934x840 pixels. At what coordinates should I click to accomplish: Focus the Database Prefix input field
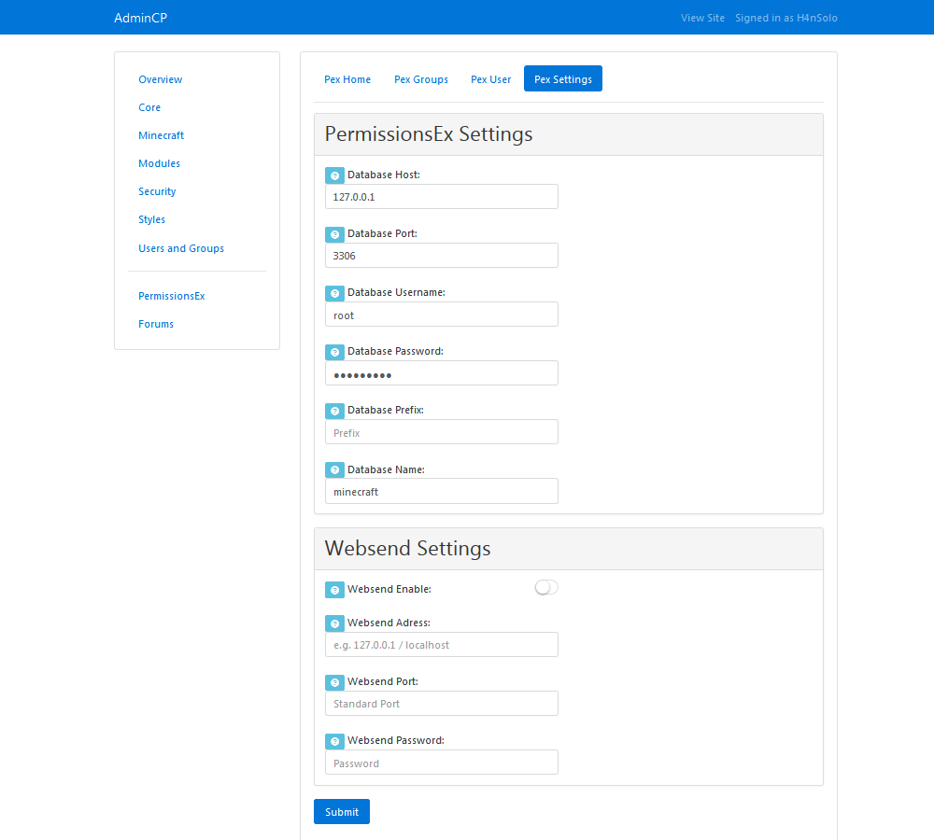tap(441, 432)
